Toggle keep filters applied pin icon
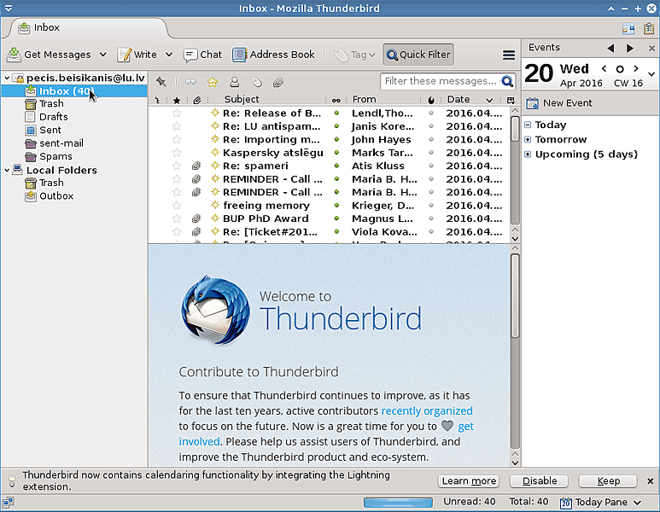The image size is (660, 512). (161, 82)
